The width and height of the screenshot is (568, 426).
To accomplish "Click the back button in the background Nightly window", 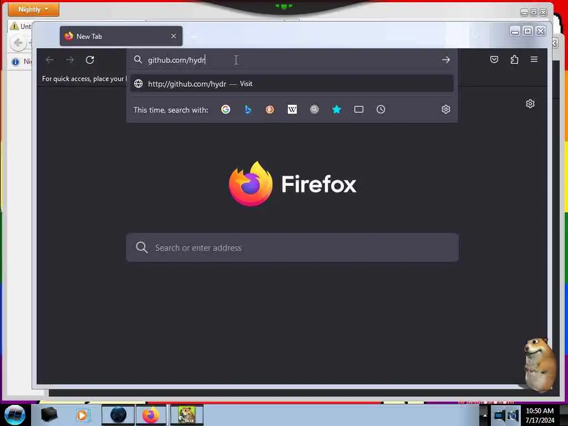I will click(x=18, y=43).
